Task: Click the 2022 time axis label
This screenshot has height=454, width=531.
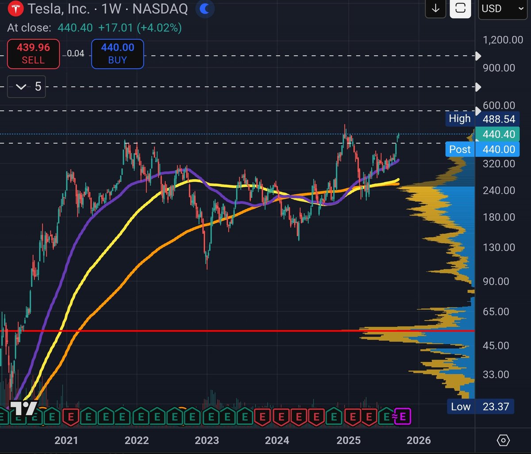Action: coord(136,440)
